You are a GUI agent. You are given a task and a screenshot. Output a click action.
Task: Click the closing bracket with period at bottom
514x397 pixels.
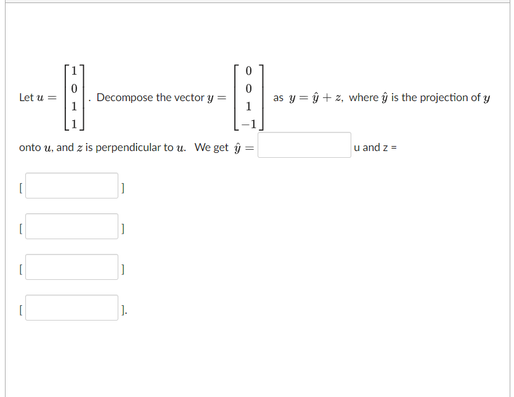(124, 309)
